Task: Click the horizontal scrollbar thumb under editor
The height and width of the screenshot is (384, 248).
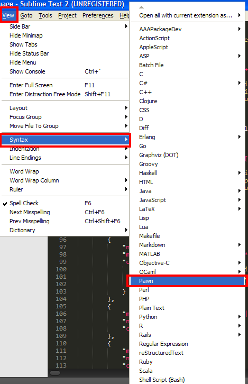Action: tap(55, 373)
